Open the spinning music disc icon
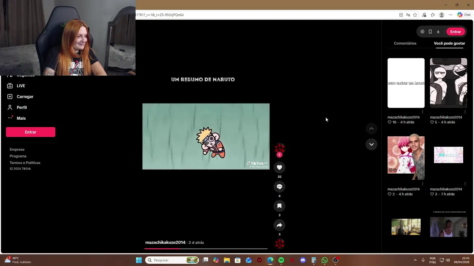Image resolution: width=474 pixels, height=266 pixels. (x=280, y=244)
